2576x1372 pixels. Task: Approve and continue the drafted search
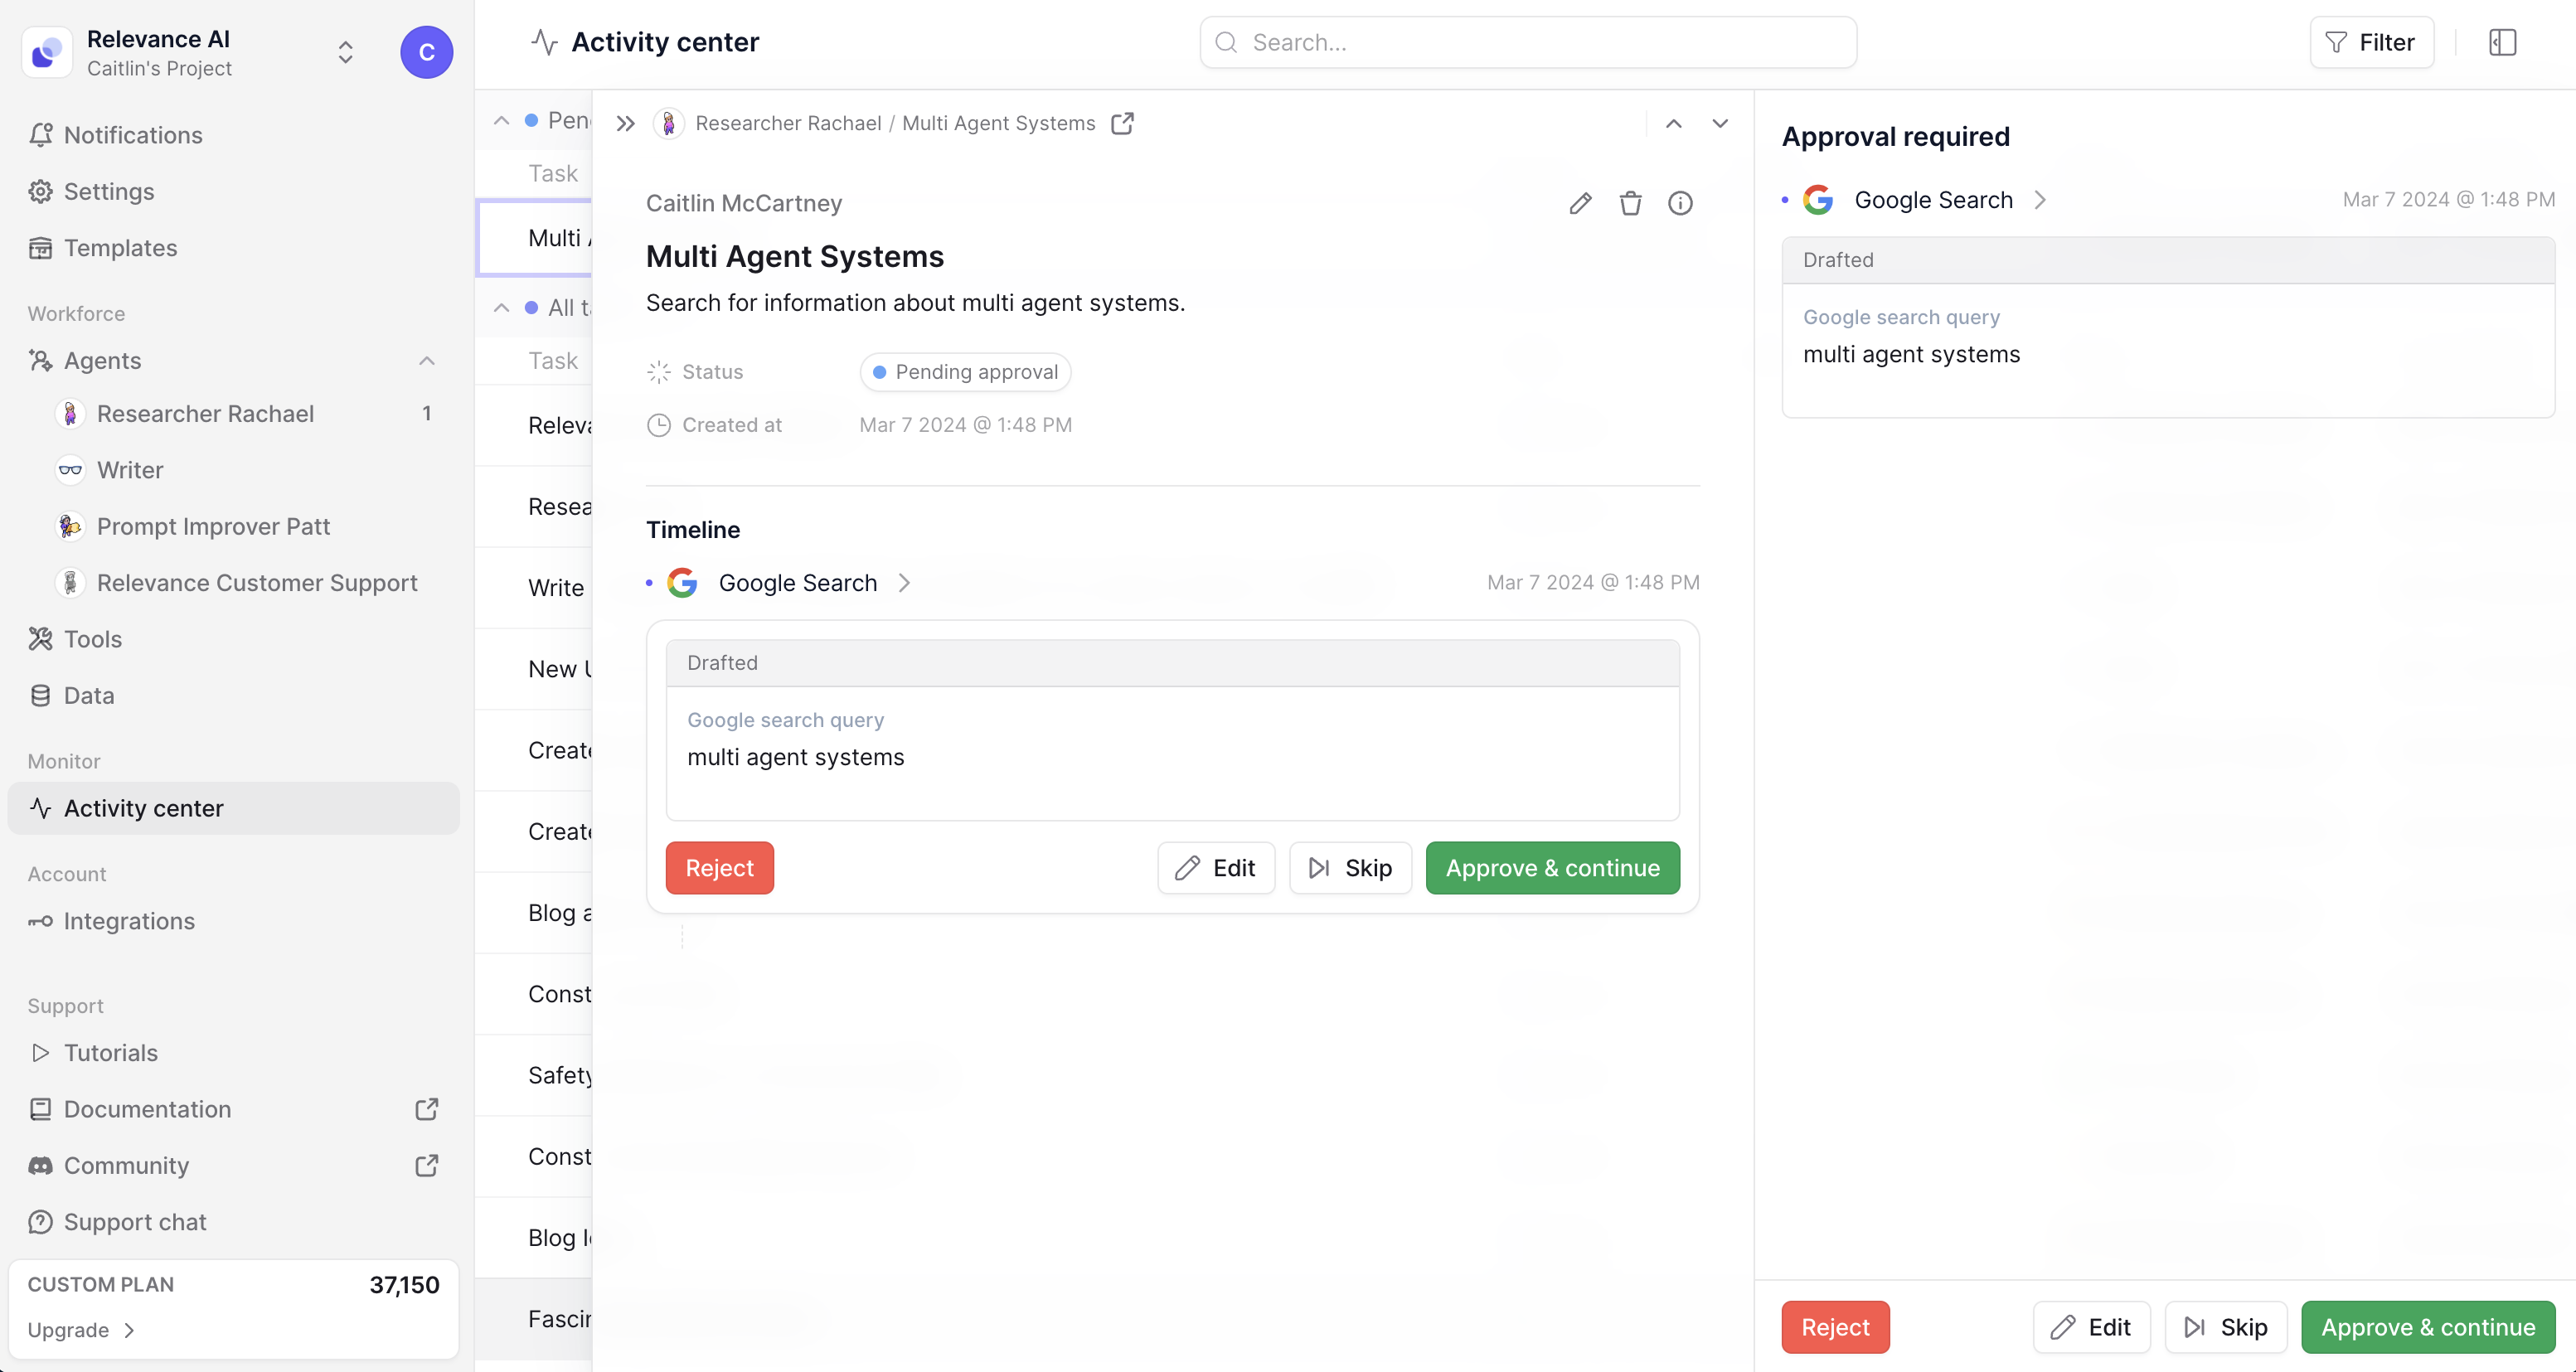click(1551, 867)
